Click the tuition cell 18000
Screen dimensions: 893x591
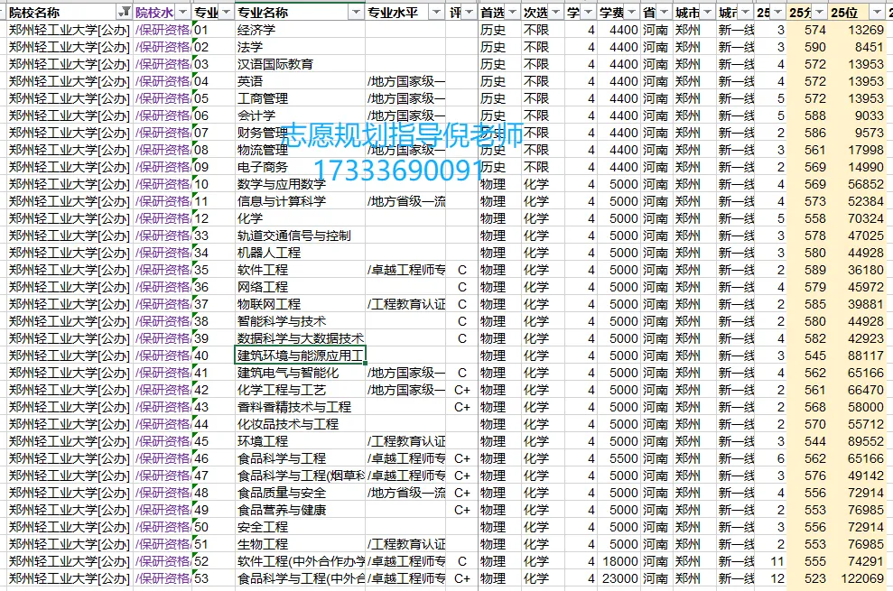[619, 561]
